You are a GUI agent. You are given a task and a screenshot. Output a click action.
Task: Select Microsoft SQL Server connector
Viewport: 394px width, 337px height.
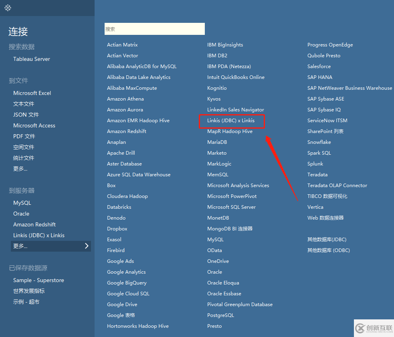231,207
